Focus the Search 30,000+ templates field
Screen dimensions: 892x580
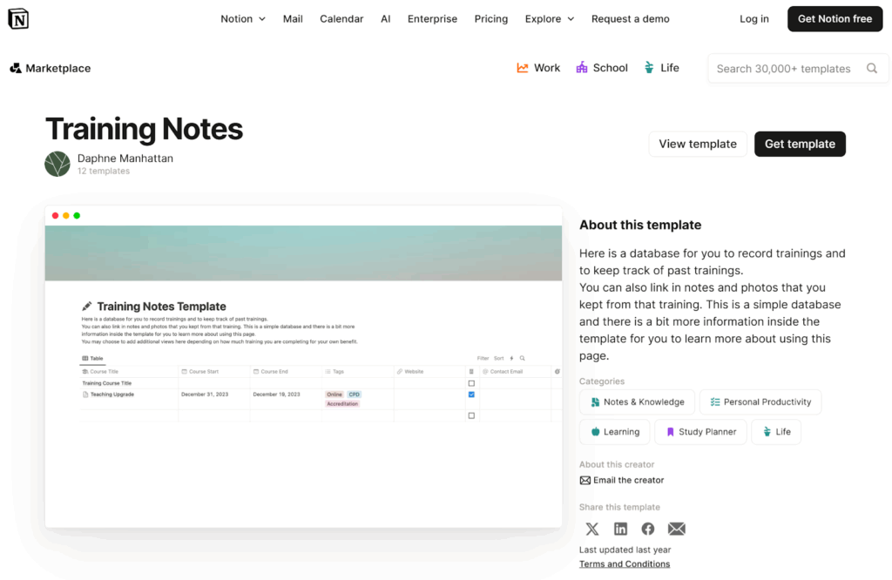point(798,68)
